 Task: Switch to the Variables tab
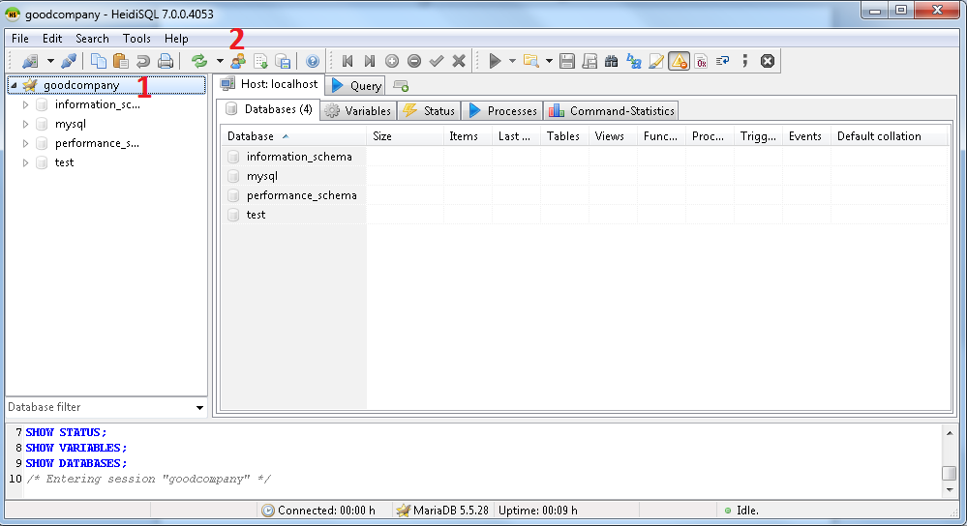[358, 111]
